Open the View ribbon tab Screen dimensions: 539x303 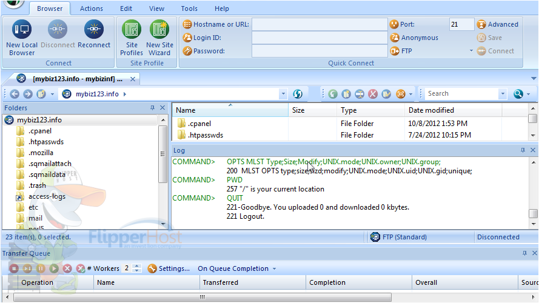point(157,8)
